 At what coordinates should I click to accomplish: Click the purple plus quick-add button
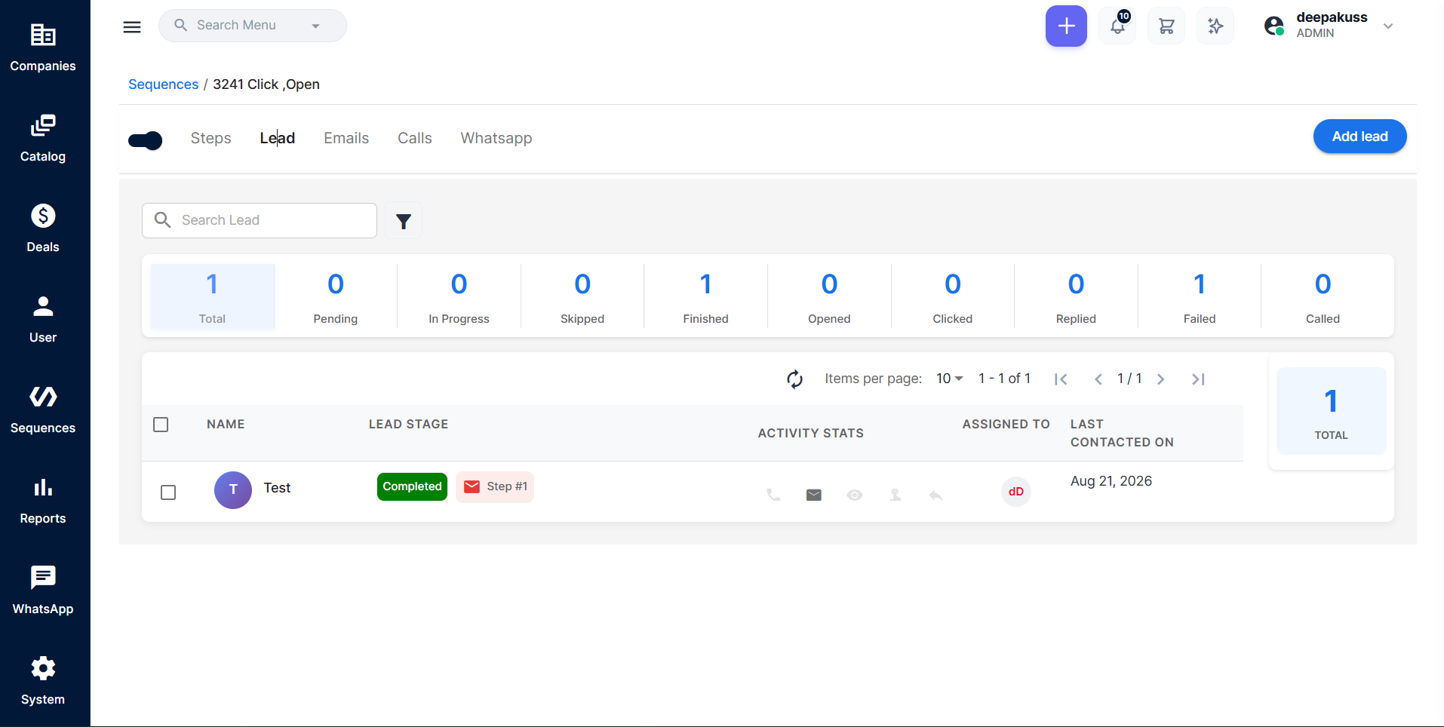[x=1066, y=26]
